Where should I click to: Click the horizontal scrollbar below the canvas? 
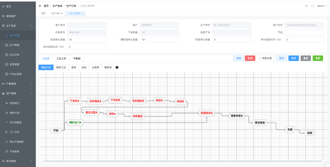183,161
